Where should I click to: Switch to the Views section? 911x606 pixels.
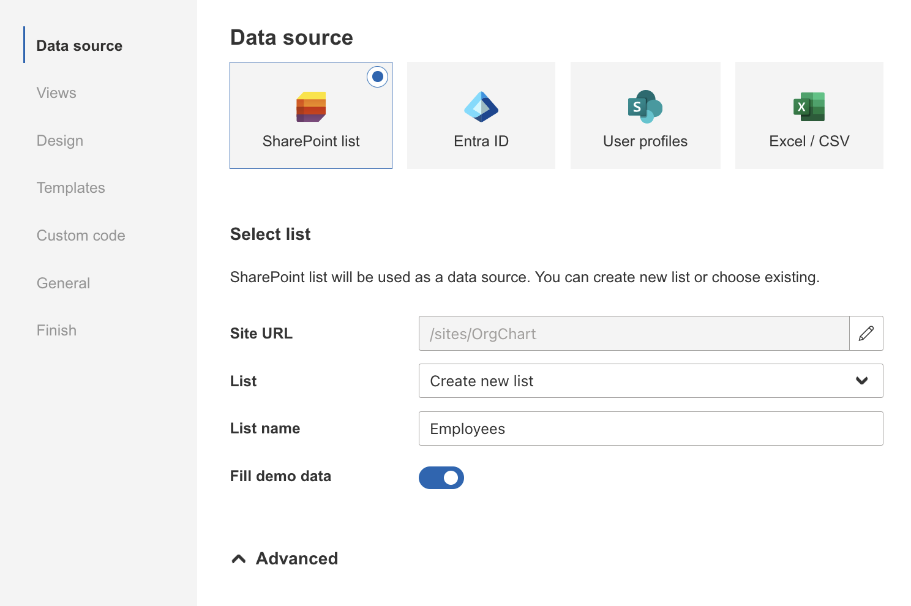tap(56, 93)
